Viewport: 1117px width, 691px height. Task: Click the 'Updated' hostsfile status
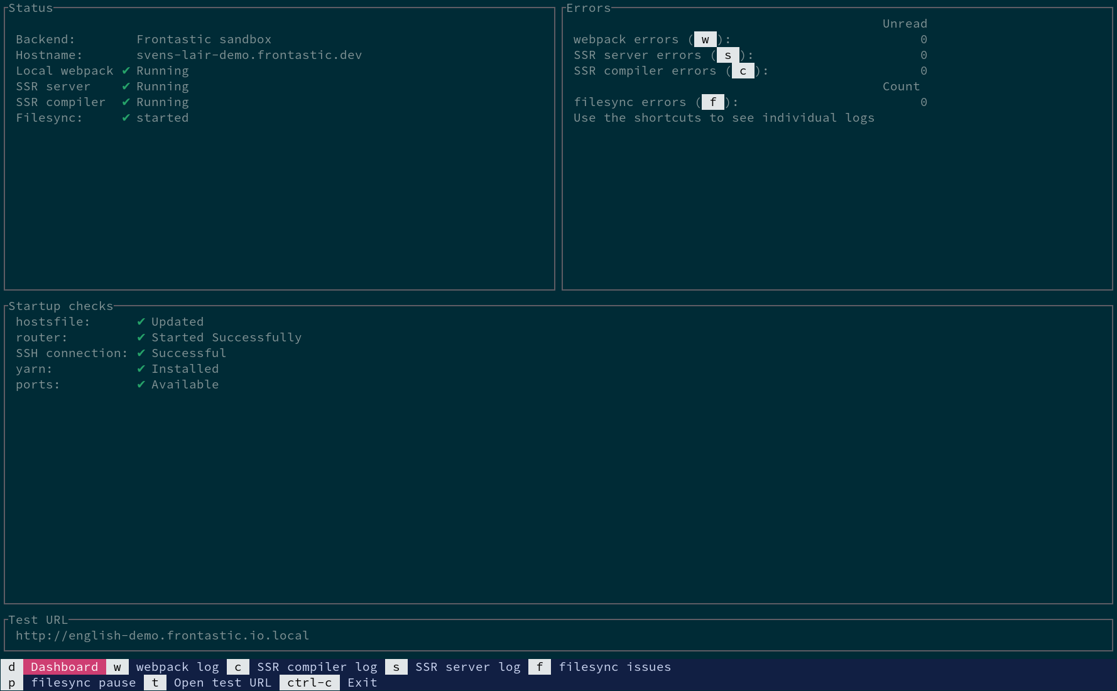tap(178, 321)
